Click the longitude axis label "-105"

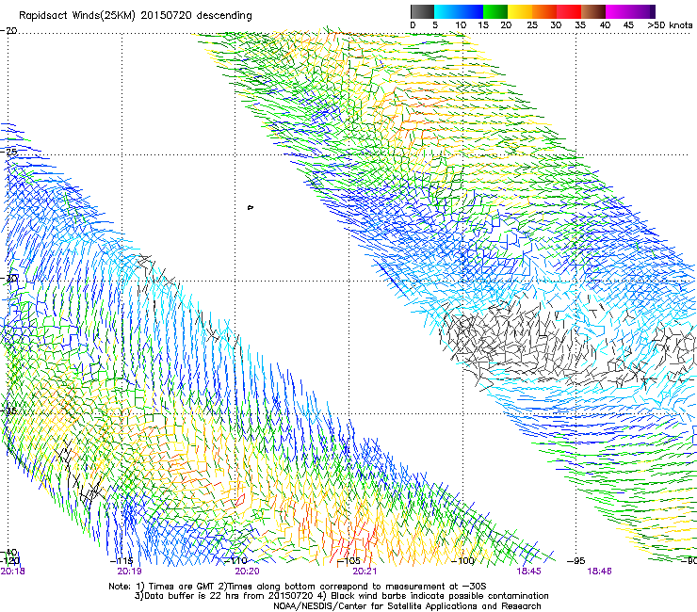pos(348,561)
